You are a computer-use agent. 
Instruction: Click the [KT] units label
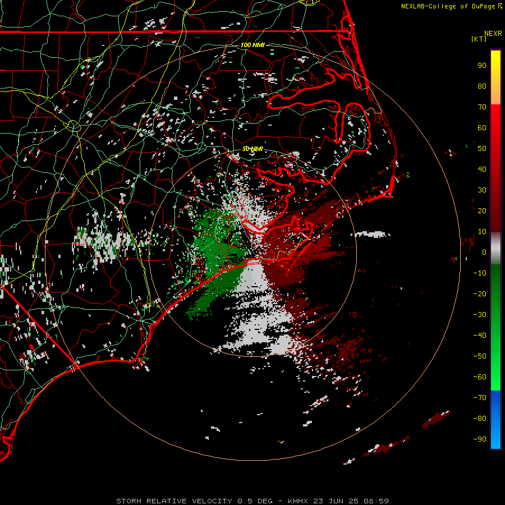pyautogui.click(x=479, y=39)
